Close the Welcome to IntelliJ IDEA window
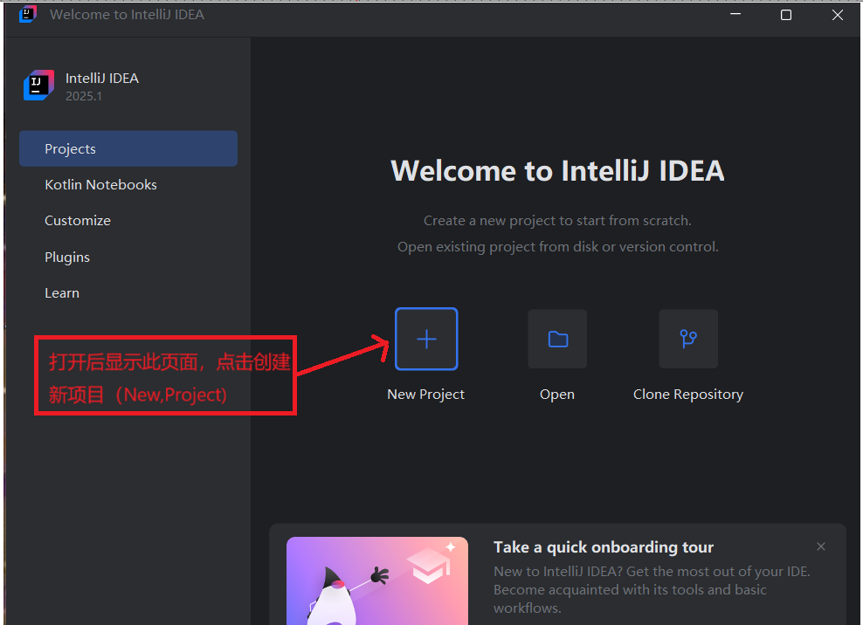 837,15
